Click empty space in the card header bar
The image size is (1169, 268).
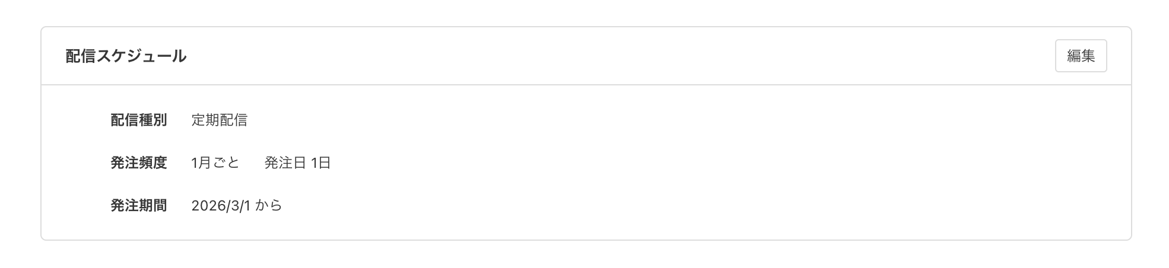coord(593,56)
